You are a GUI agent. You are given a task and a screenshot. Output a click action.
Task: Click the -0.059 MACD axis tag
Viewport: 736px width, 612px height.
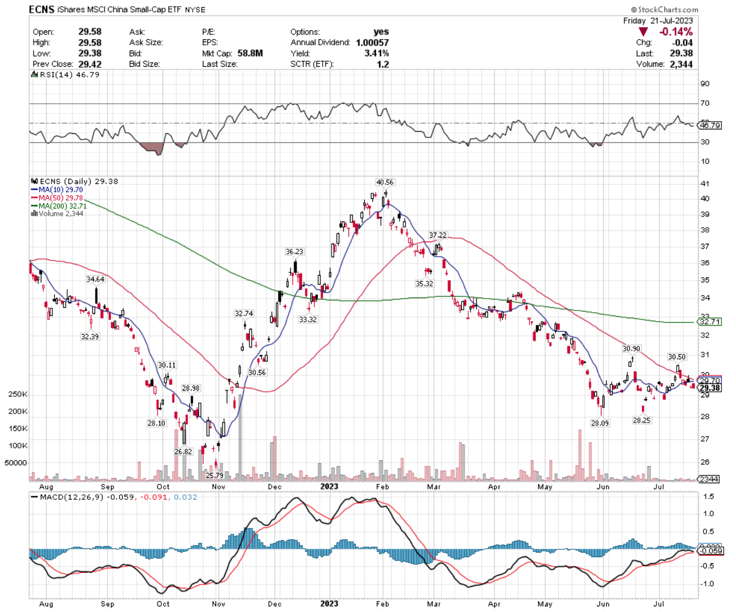coord(710,550)
